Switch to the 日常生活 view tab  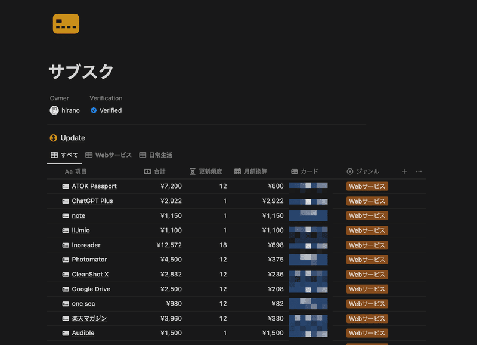156,155
